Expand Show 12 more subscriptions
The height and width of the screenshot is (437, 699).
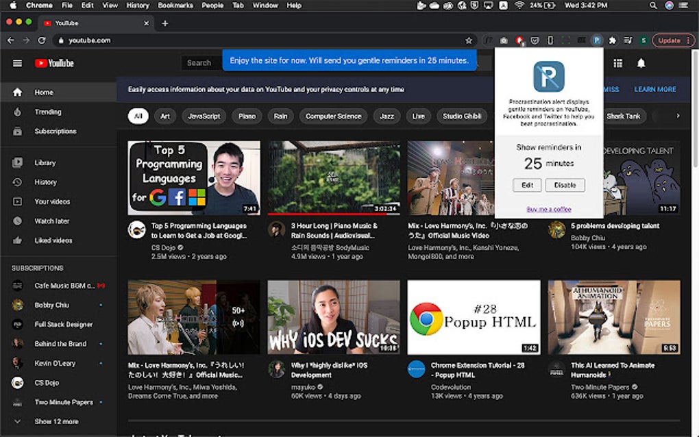[56, 421]
